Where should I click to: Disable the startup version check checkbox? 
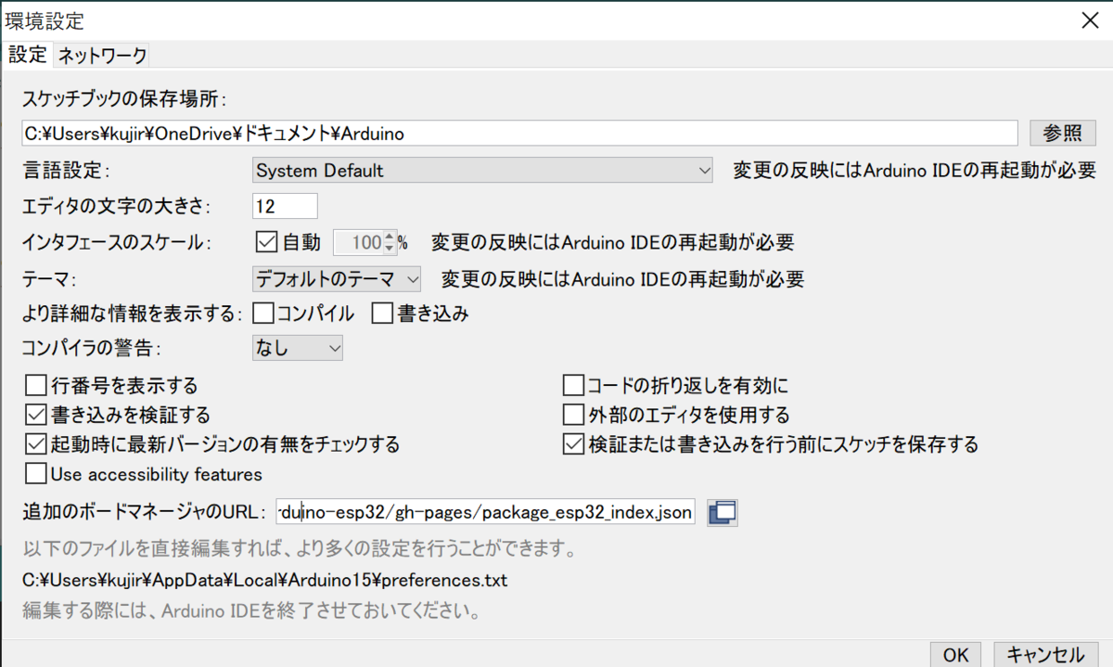(x=35, y=444)
